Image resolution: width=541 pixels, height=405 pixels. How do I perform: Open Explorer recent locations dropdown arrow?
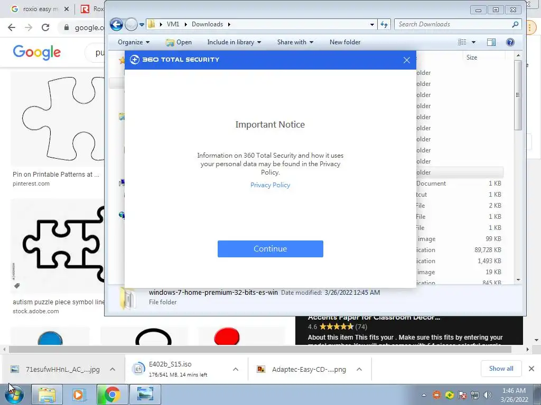point(142,25)
